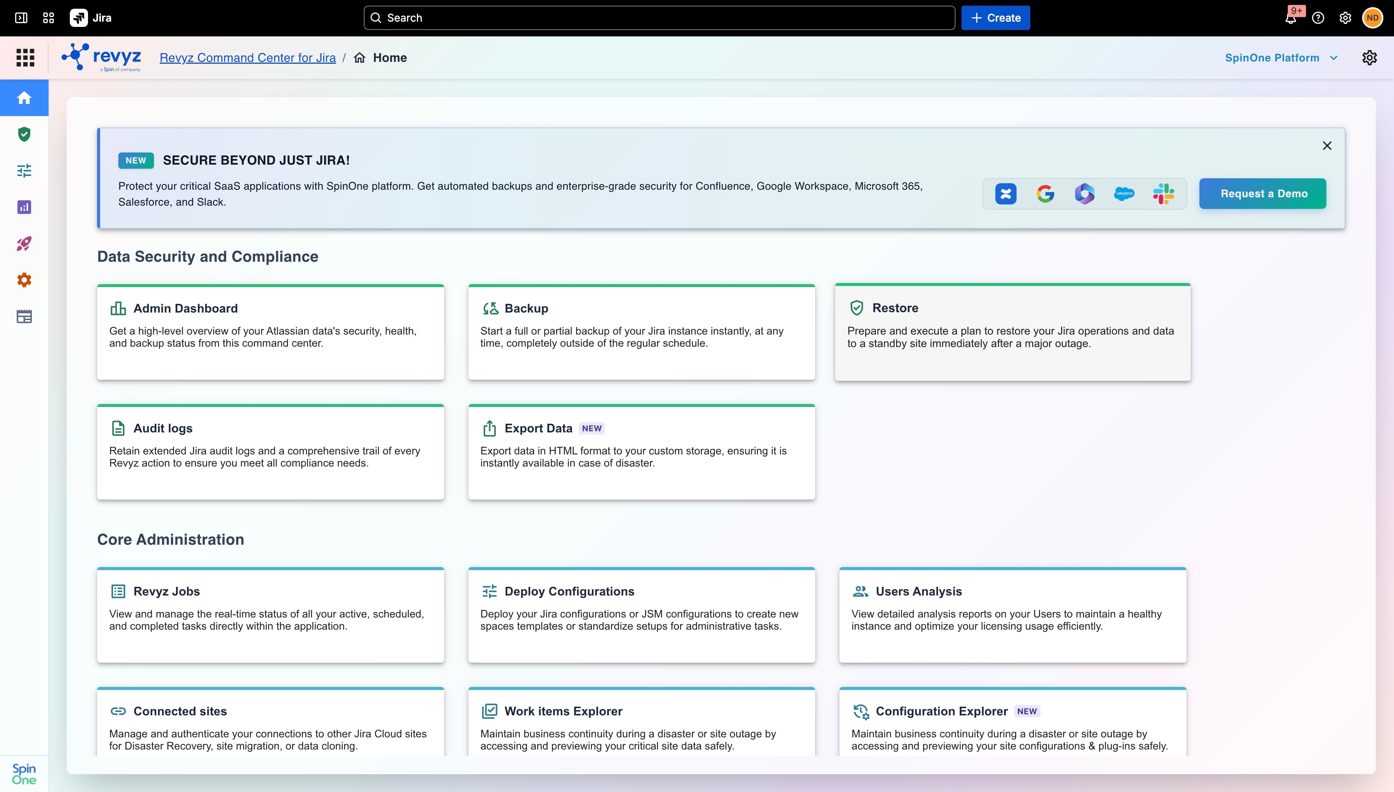Open the Backup card
The height and width of the screenshot is (792, 1394).
point(641,332)
